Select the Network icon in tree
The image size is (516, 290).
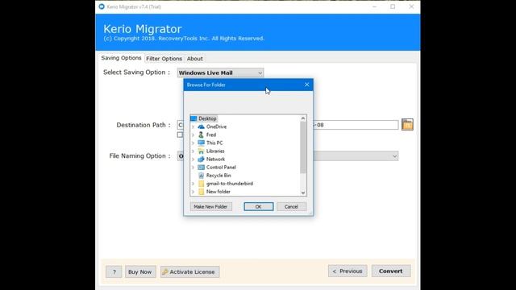(x=201, y=159)
